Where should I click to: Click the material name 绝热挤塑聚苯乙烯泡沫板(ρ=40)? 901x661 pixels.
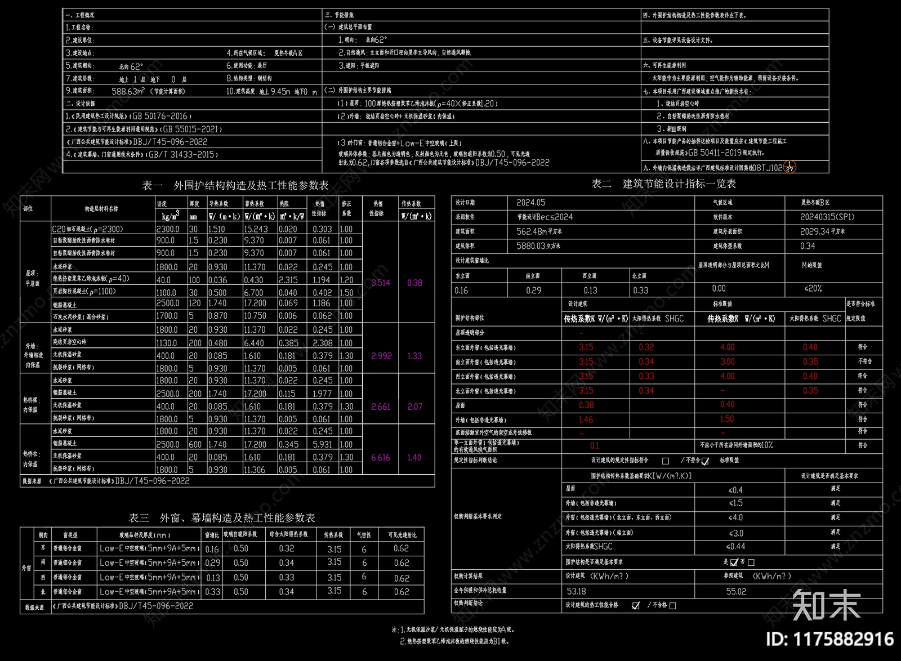point(91,279)
